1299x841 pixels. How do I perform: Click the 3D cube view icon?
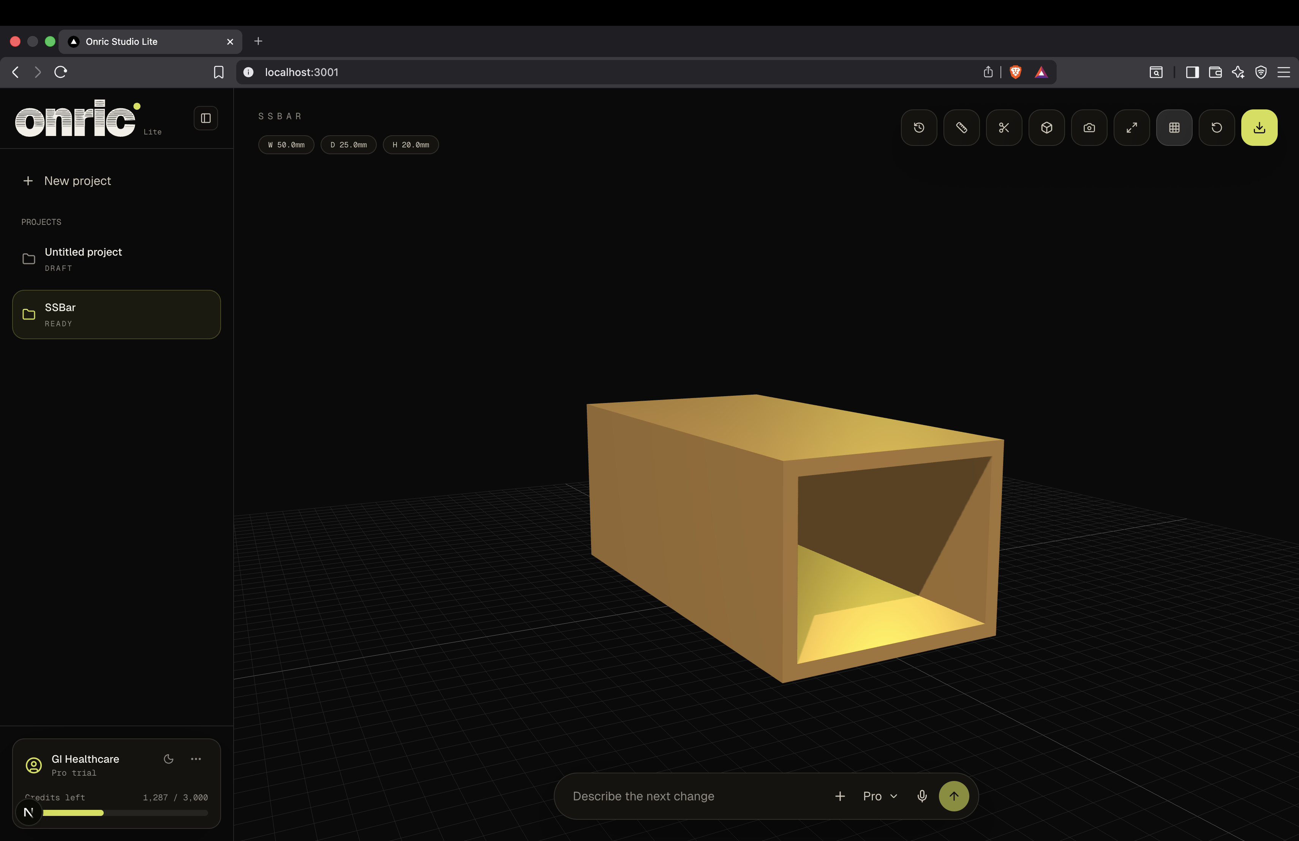[1046, 128]
